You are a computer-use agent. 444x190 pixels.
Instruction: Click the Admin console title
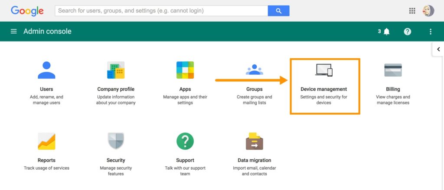coord(47,31)
